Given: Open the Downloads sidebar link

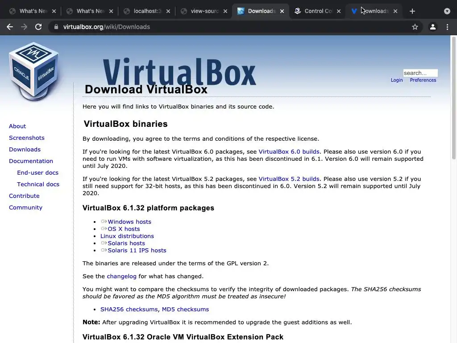Looking at the screenshot, I should 25,150.
